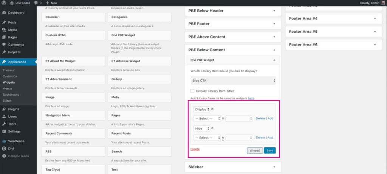Viewport: 387px width, 174px height.
Task: Click the WordPress logo icon
Action: tap(4, 3)
